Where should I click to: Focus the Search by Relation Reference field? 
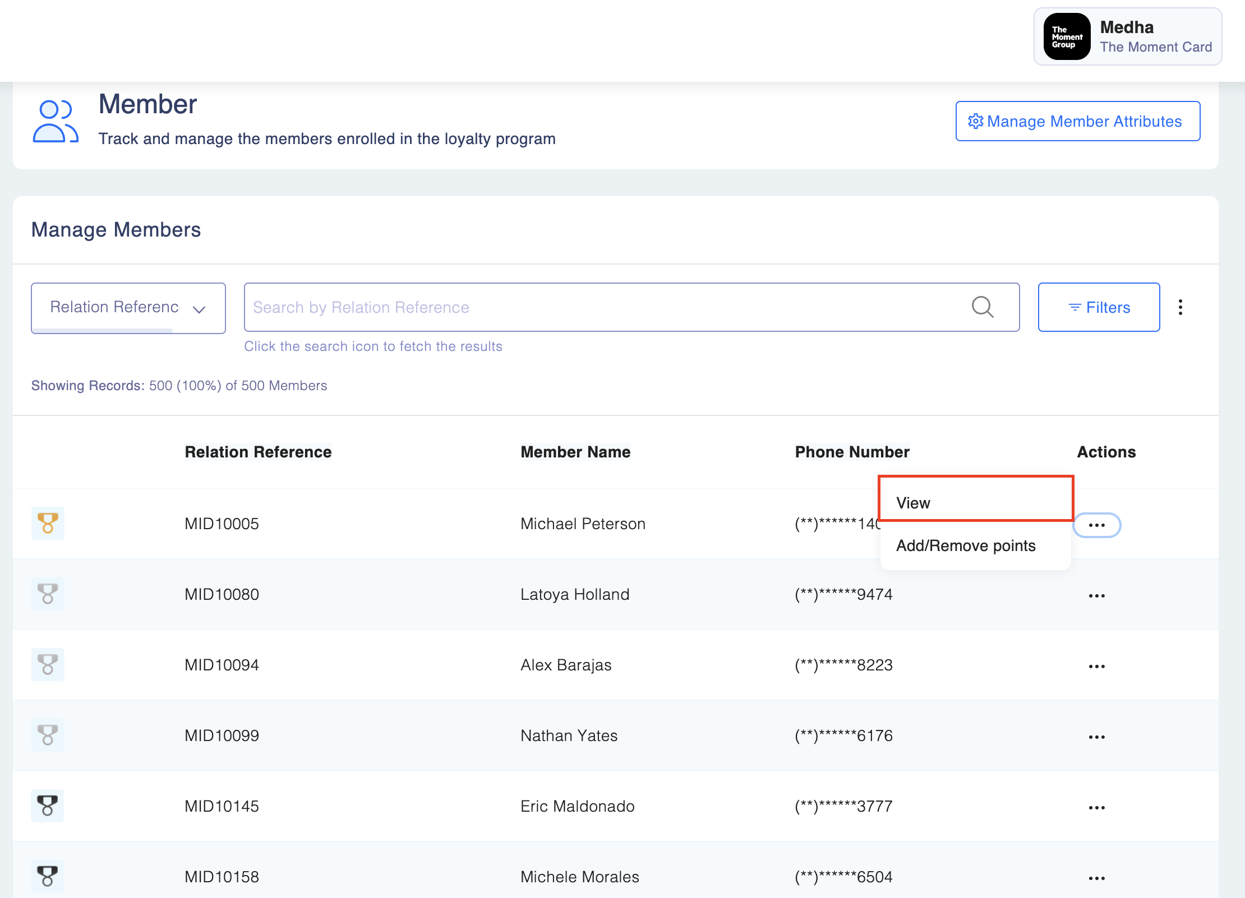[606, 307]
